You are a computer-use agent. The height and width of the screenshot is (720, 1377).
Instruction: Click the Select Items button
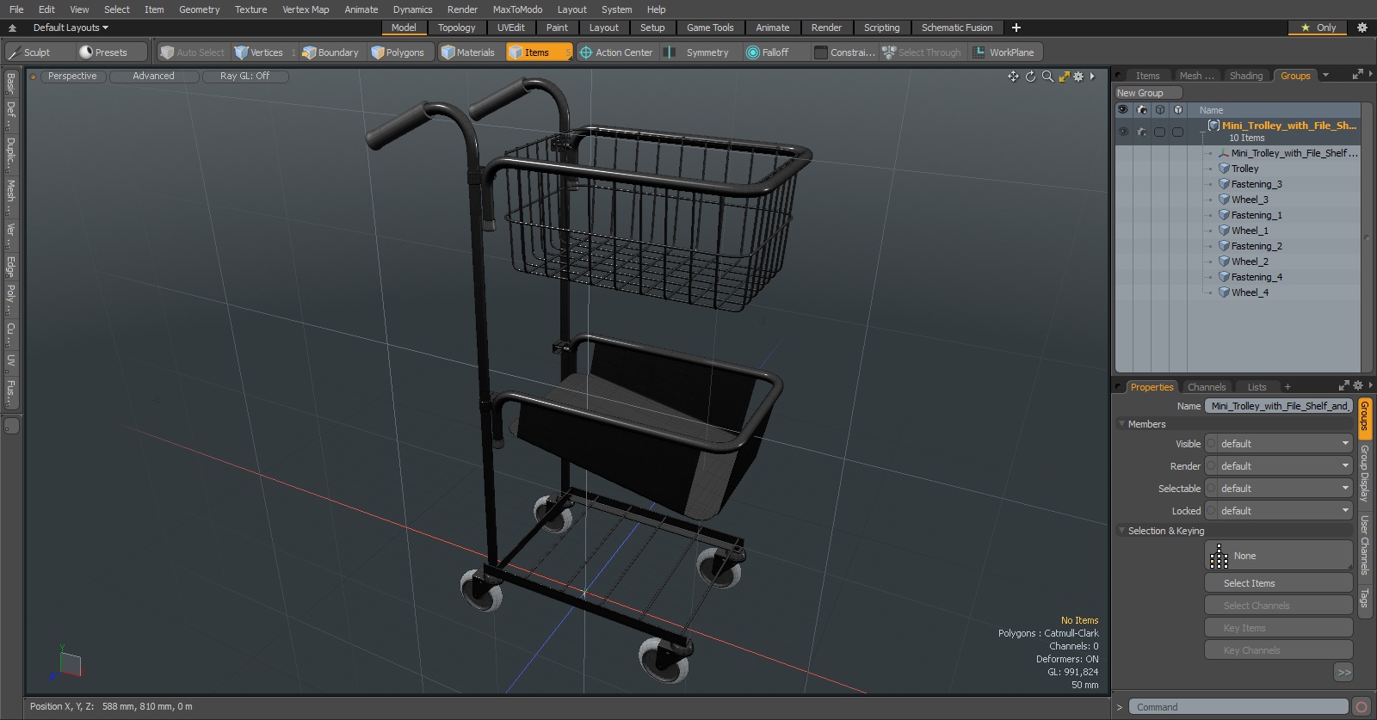click(x=1279, y=583)
